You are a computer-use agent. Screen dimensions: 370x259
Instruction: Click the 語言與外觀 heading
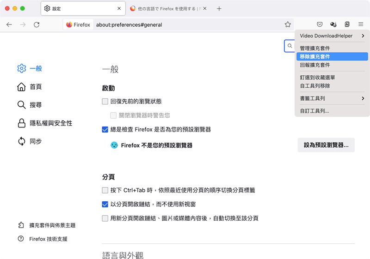(123, 255)
